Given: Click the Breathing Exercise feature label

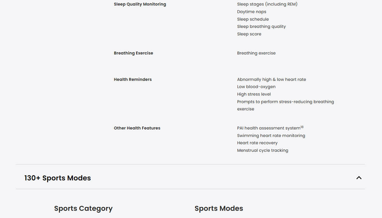Looking at the screenshot, I should 133,53.
